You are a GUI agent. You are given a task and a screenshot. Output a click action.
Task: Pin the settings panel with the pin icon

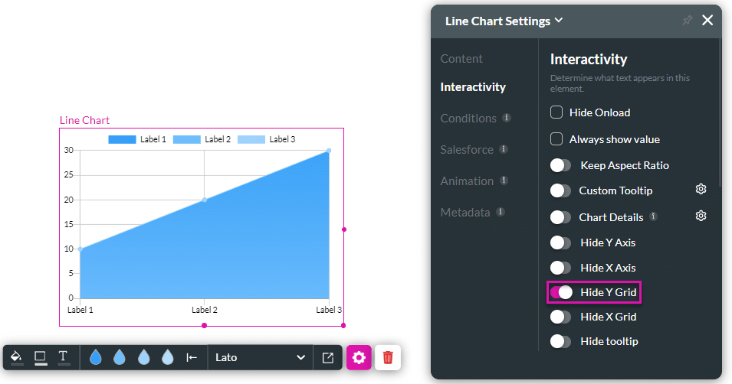click(x=687, y=21)
